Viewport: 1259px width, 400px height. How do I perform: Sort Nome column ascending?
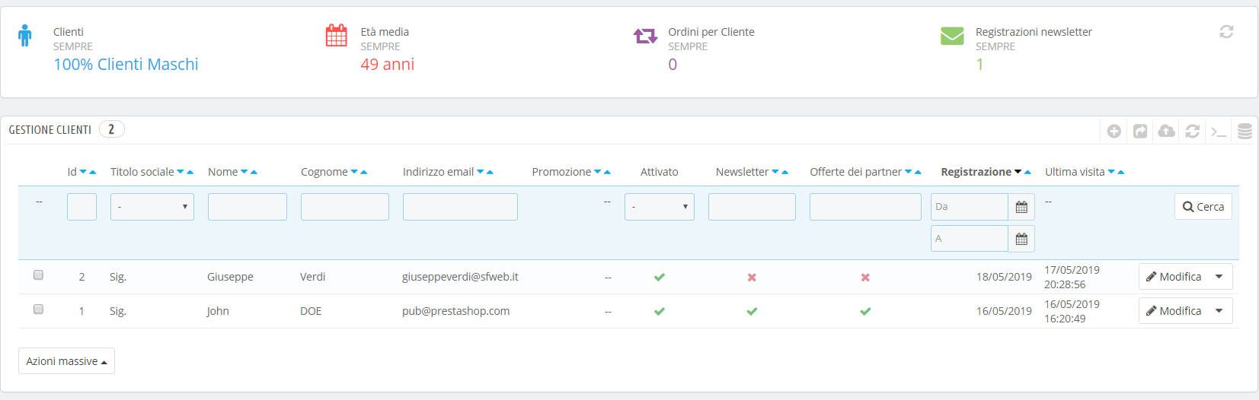click(x=254, y=172)
